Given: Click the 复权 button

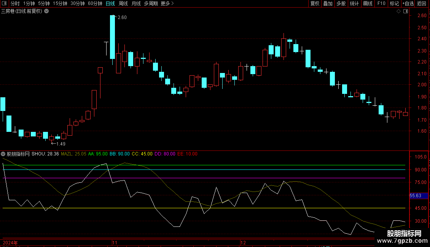Looking at the screenshot, I should (x=315, y=3).
